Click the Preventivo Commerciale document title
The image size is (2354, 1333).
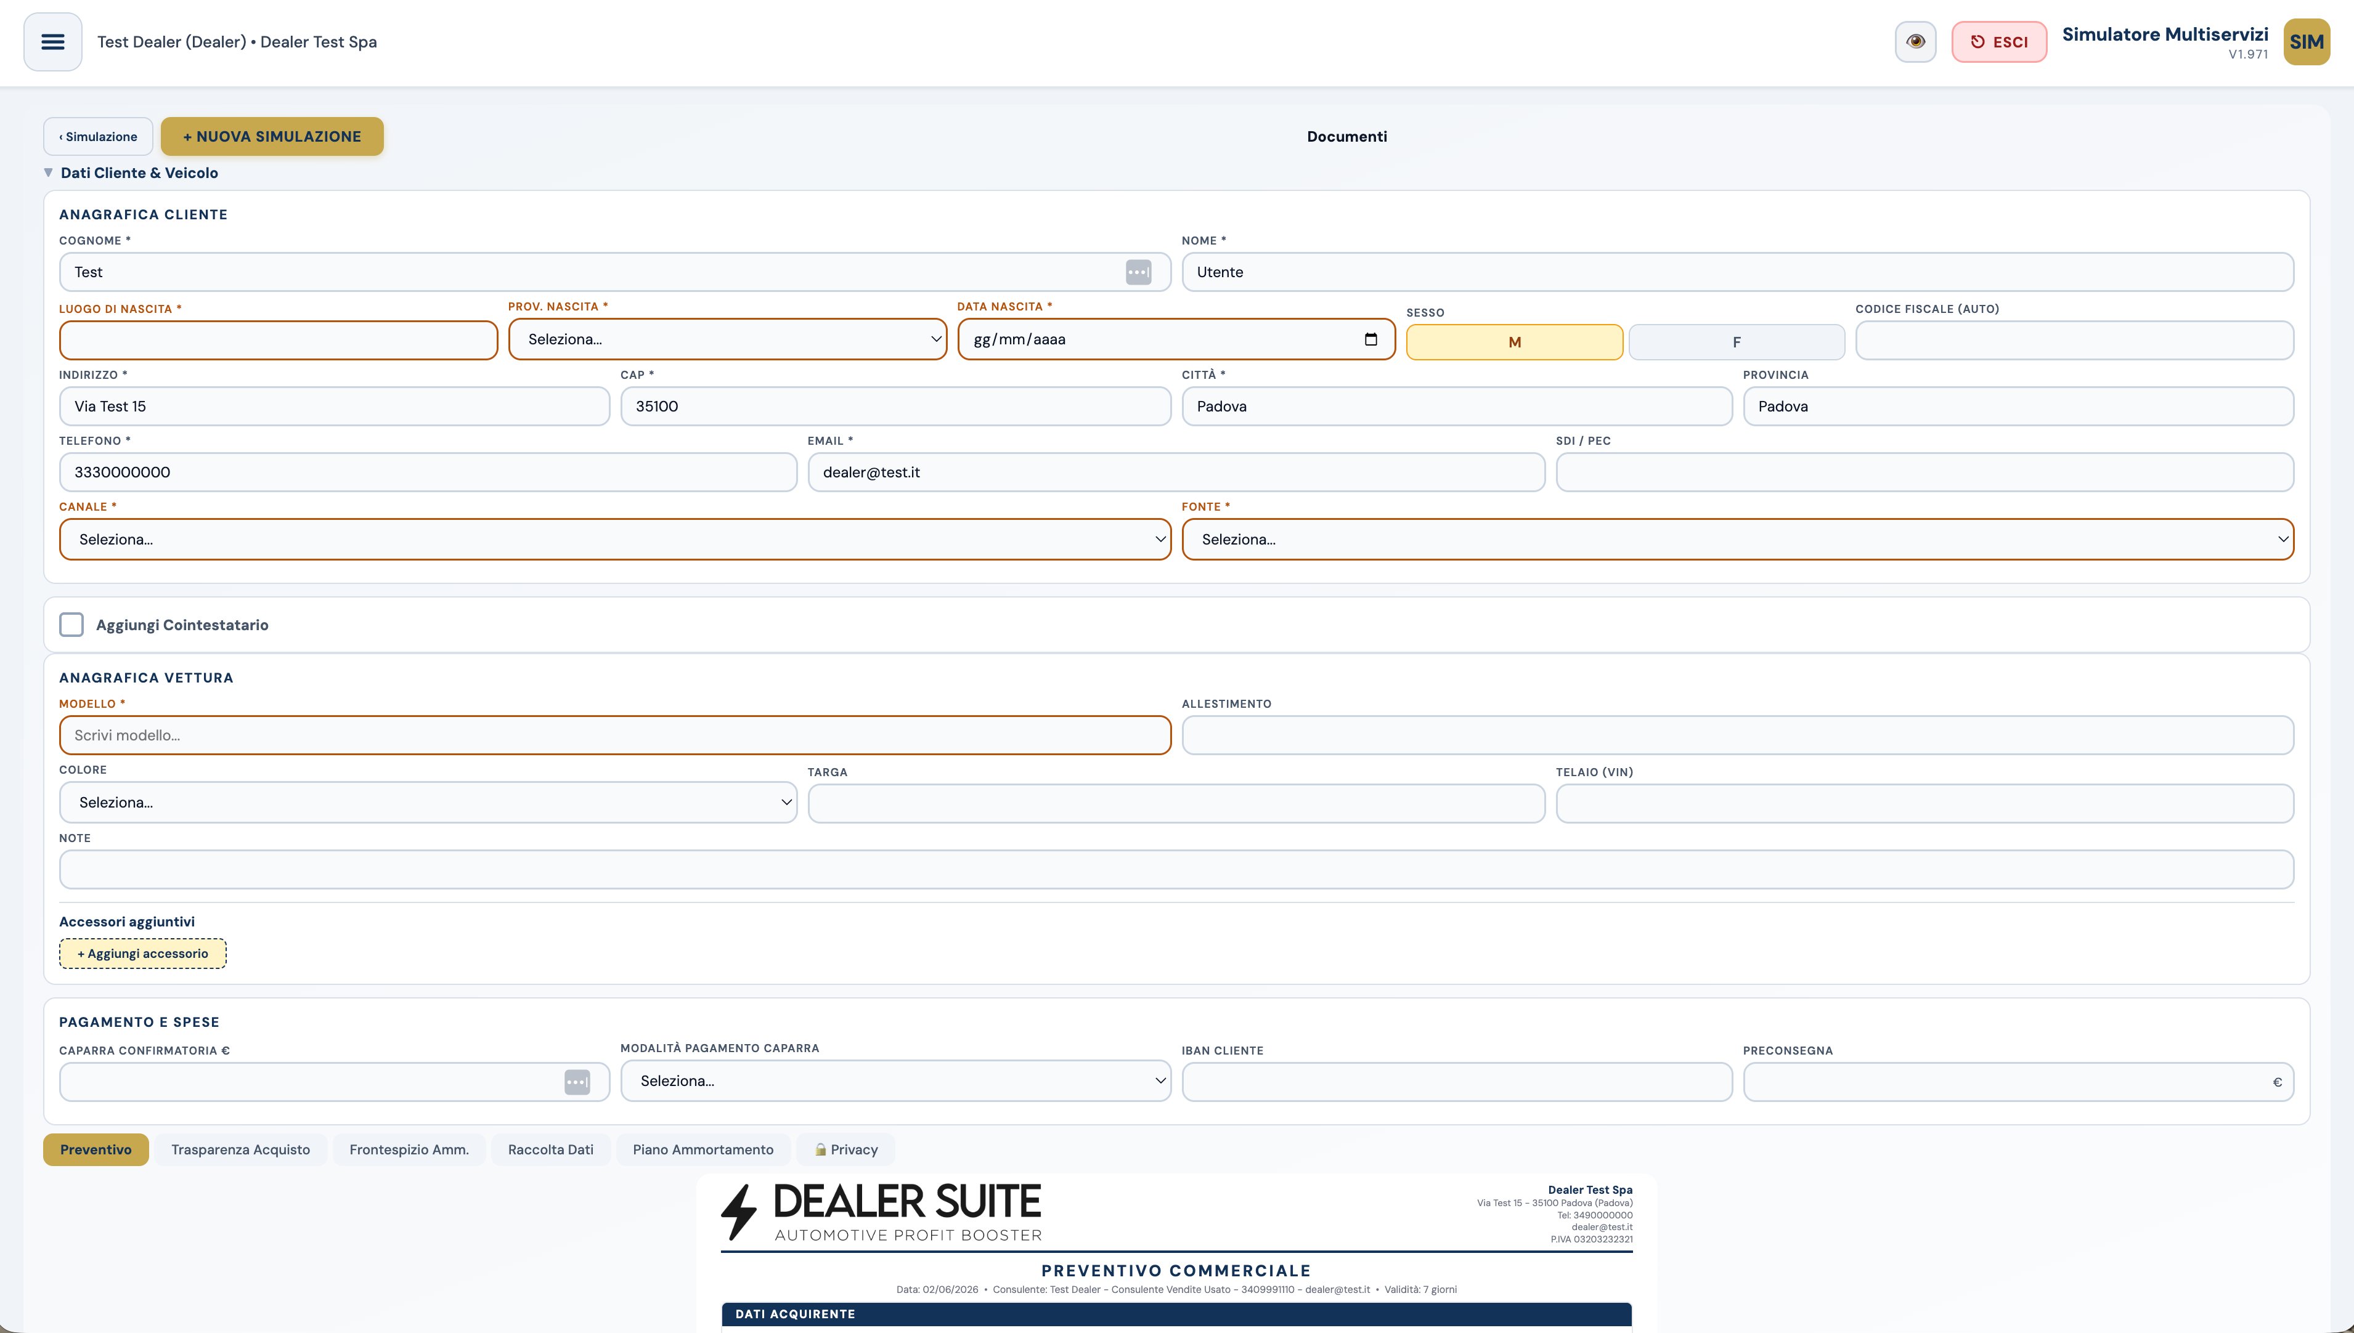[x=1176, y=1271]
